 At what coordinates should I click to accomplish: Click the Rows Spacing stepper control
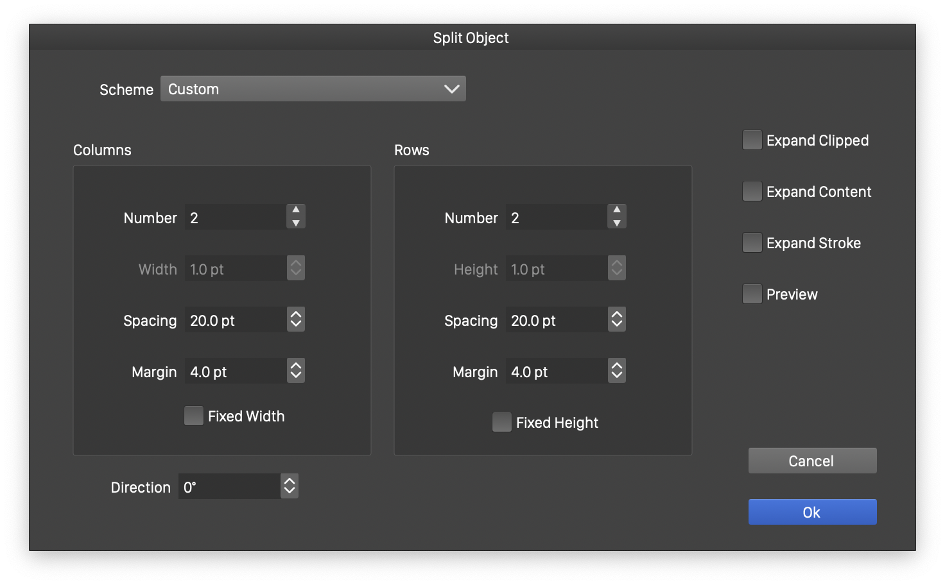616,319
